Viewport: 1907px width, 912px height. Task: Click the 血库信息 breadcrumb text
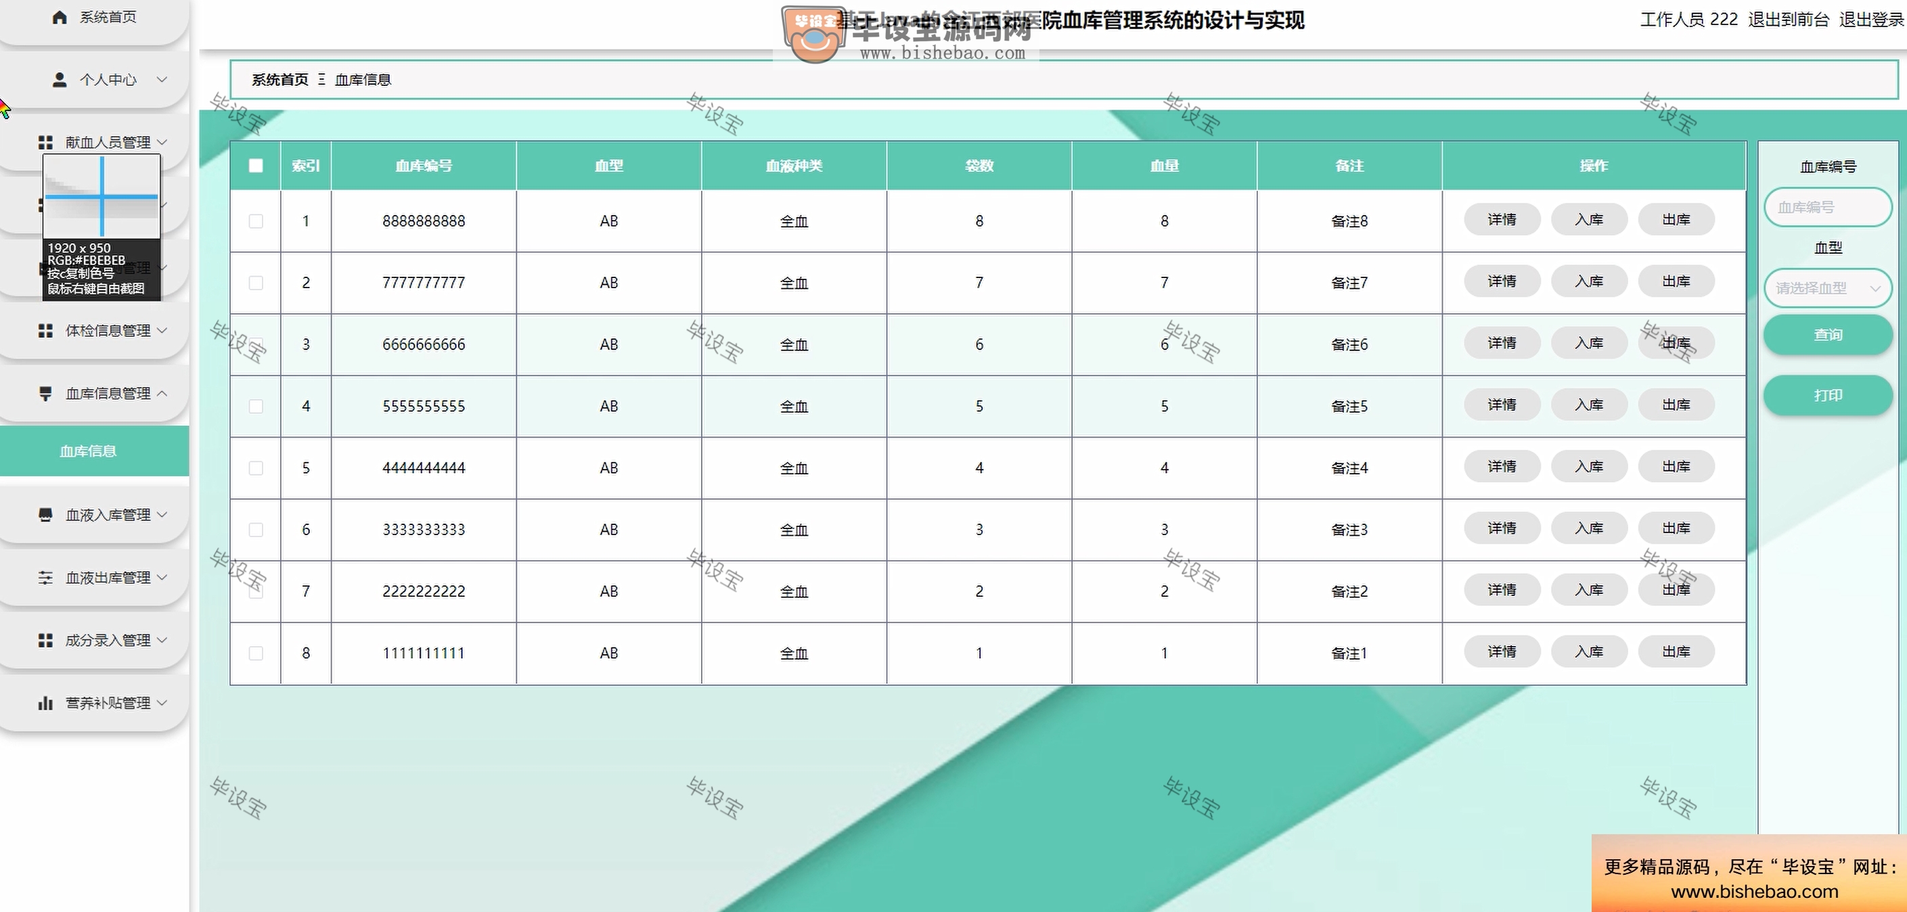pyautogui.click(x=363, y=79)
